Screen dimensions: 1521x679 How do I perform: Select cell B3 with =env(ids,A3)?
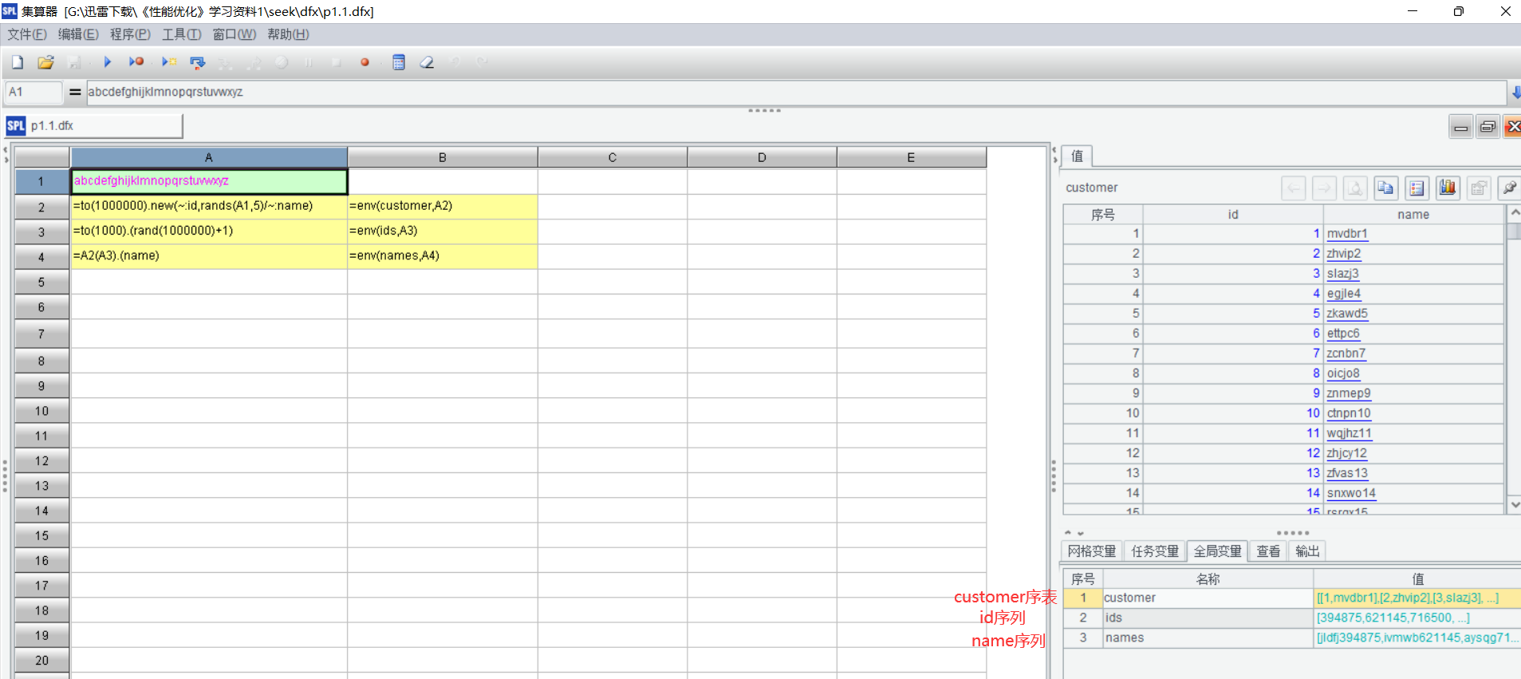tap(443, 231)
